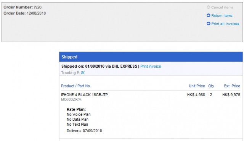Viewport: 244px width, 141px height.
Task: Click the Return items arrow icon
Action: pos(209,15)
